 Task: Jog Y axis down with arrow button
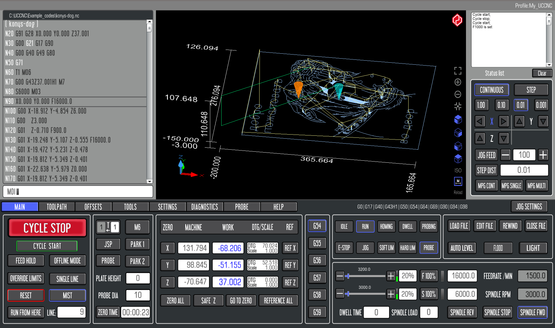coord(543,122)
